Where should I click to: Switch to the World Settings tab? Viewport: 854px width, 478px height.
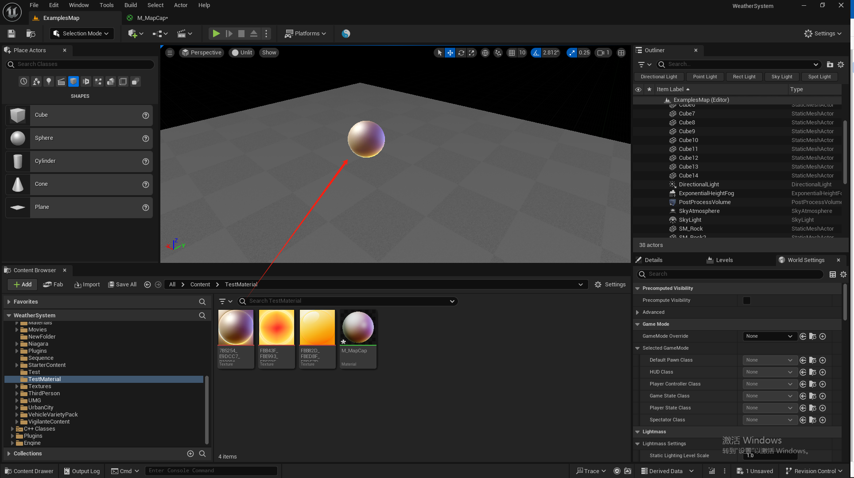pyautogui.click(x=805, y=260)
